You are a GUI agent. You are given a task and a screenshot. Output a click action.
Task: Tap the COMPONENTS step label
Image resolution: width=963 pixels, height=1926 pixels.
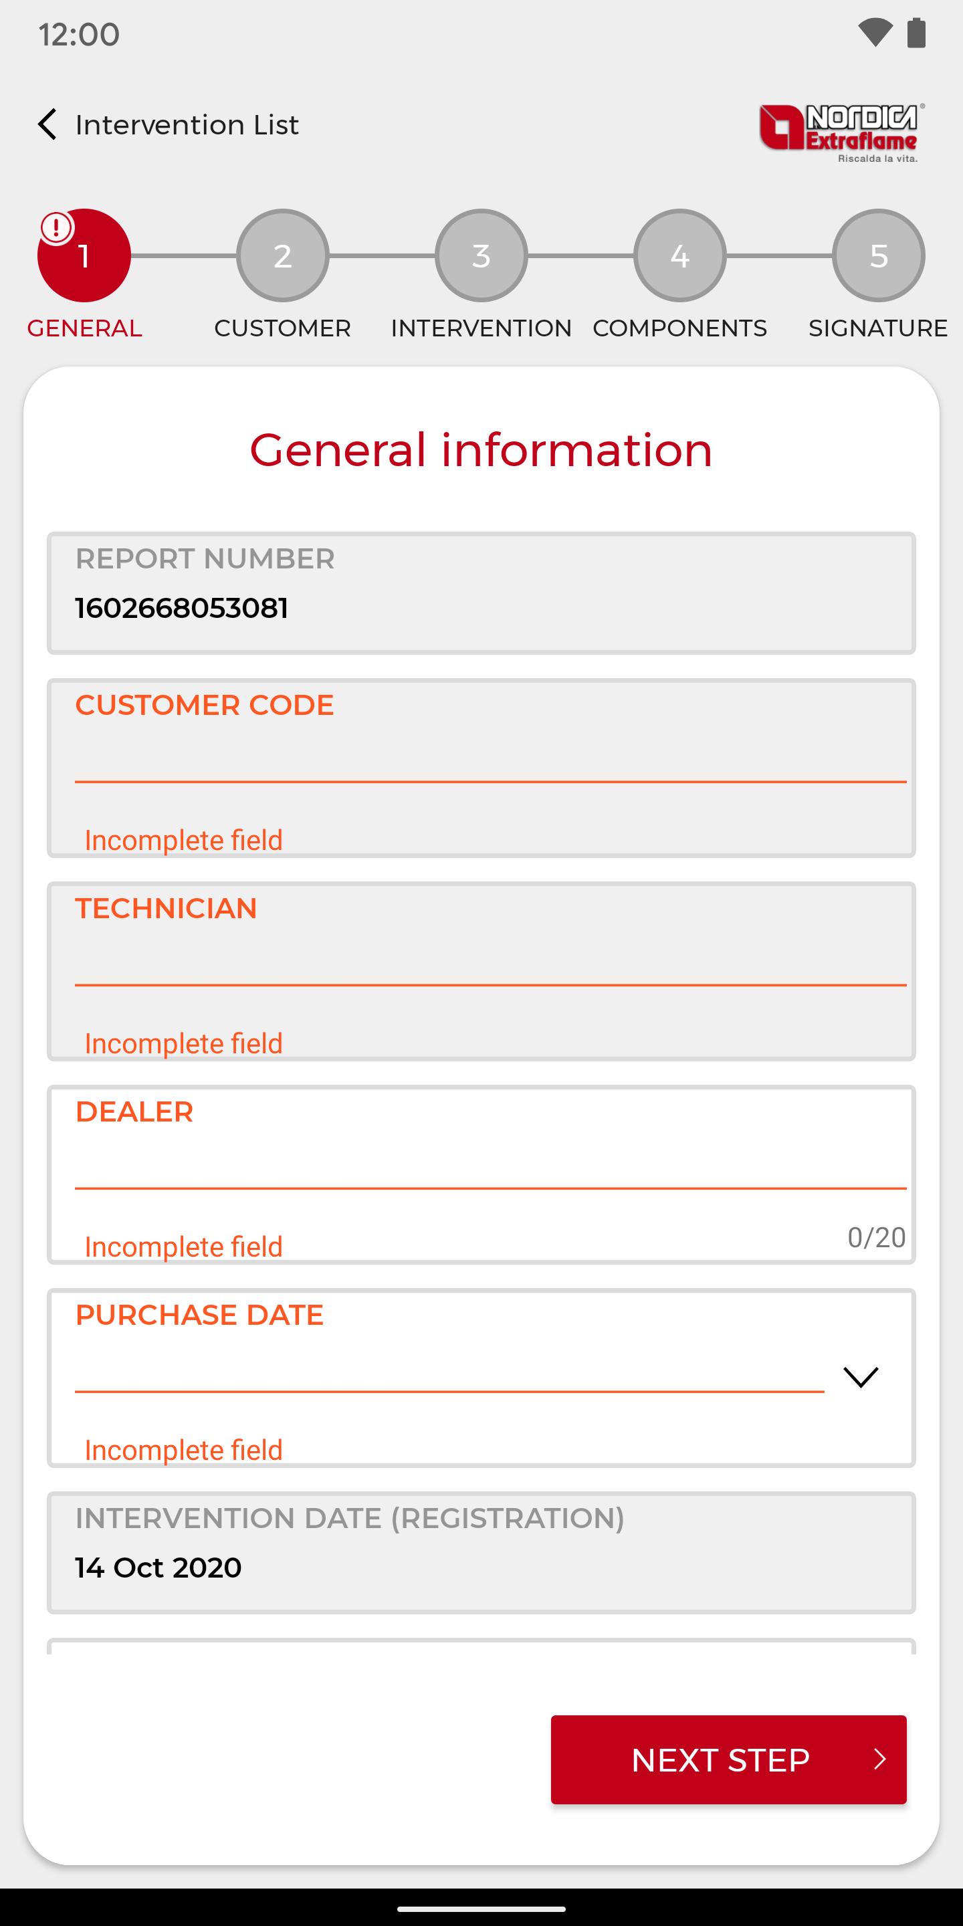click(679, 328)
